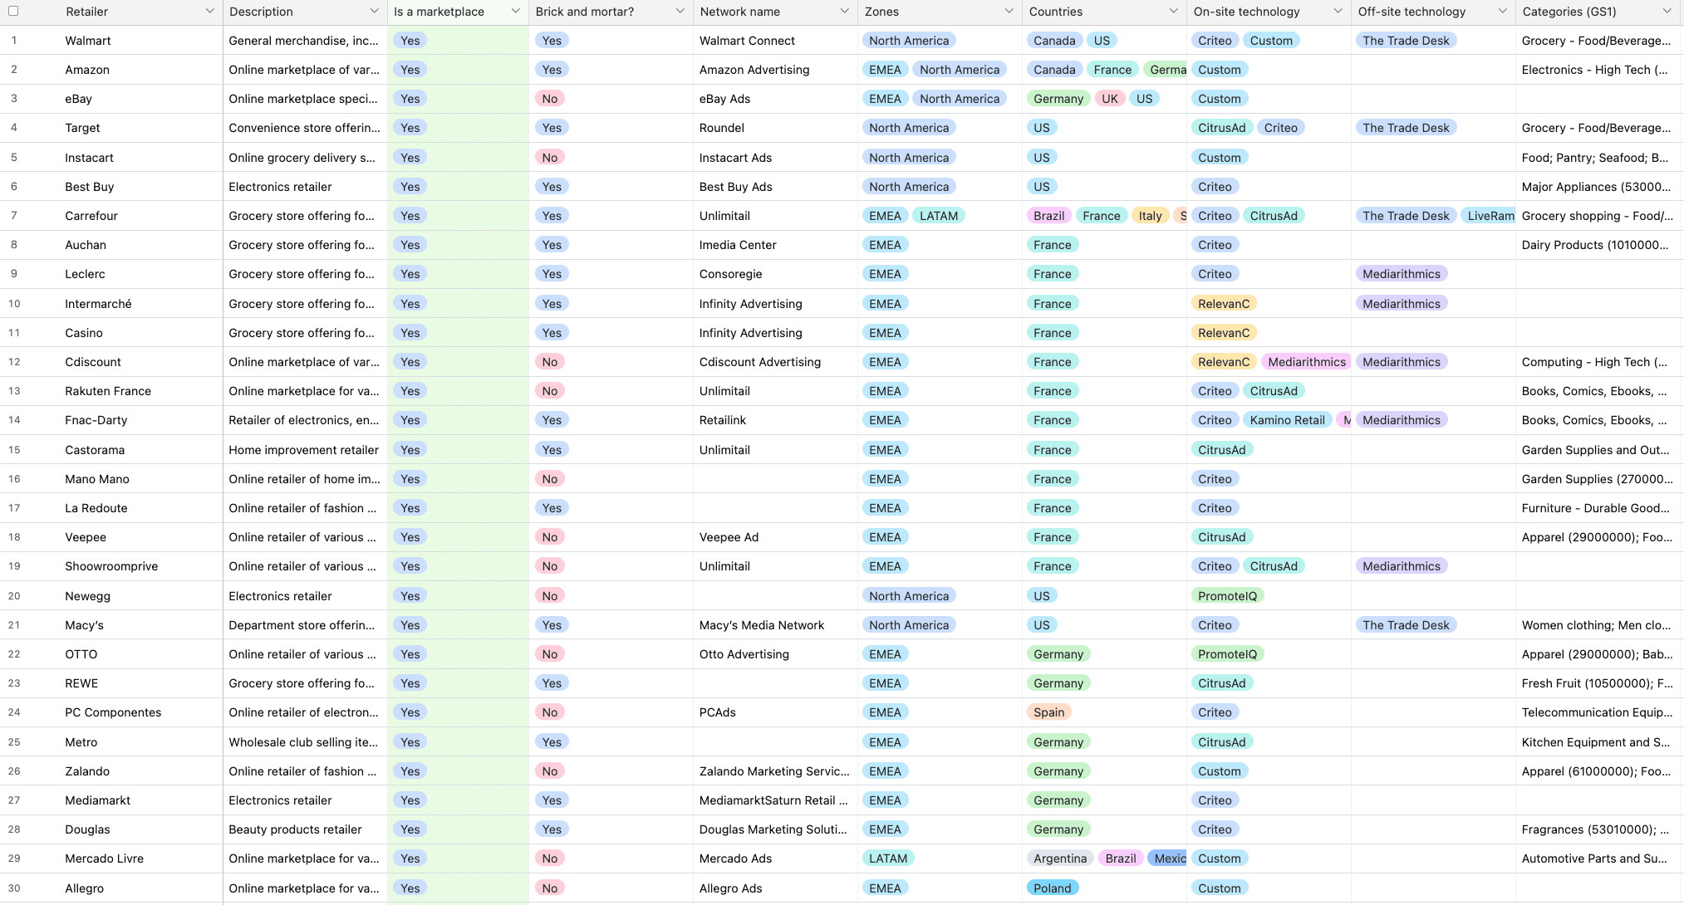Click the Imedia Center cell
Image resolution: width=1684 pixels, height=905 pixels.
pyautogui.click(x=775, y=245)
